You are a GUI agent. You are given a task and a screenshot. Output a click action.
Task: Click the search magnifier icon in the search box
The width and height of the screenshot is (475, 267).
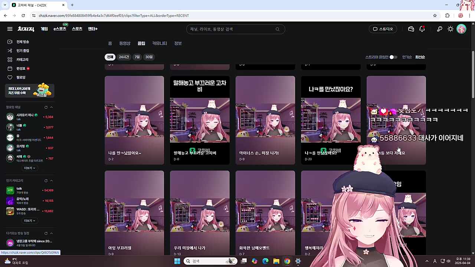pos(277,29)
